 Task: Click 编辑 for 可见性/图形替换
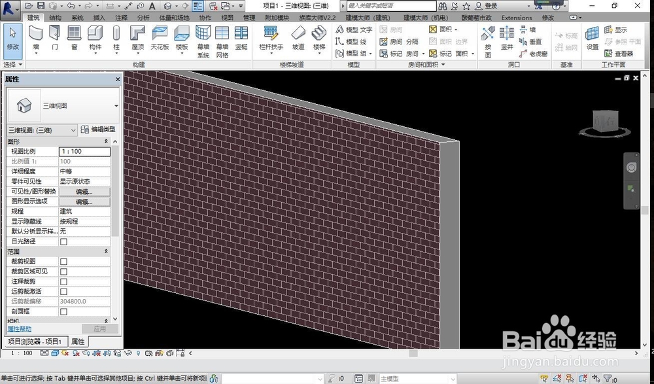(x=84, y=192)
